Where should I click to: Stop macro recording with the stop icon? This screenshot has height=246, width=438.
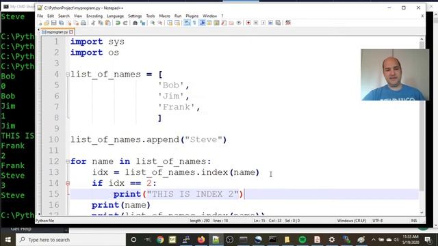256,23
